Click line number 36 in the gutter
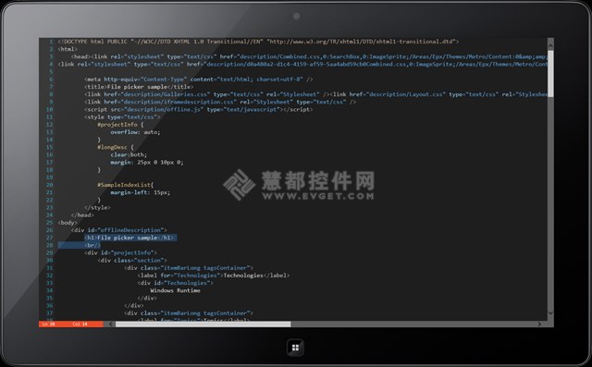 click(50, 305)
